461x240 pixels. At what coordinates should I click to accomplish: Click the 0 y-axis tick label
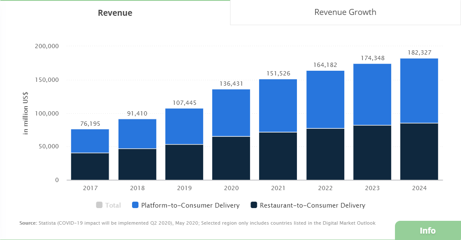(57, 180)
